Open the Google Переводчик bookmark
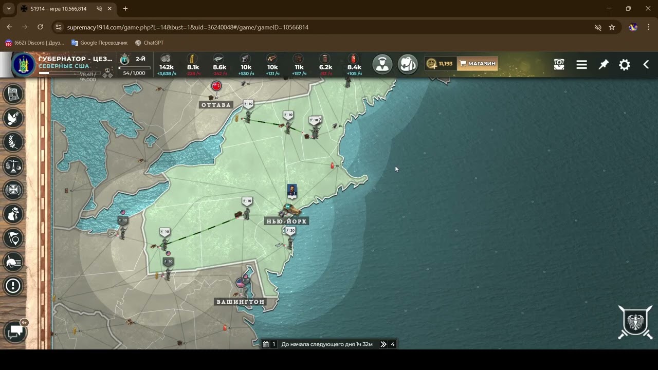Image resolution: width=658 pixels, height=370 pixels. (x=99, y=43)
